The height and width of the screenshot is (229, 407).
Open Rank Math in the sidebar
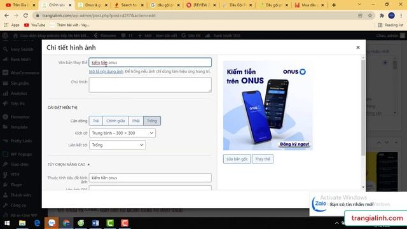(20, 59)
